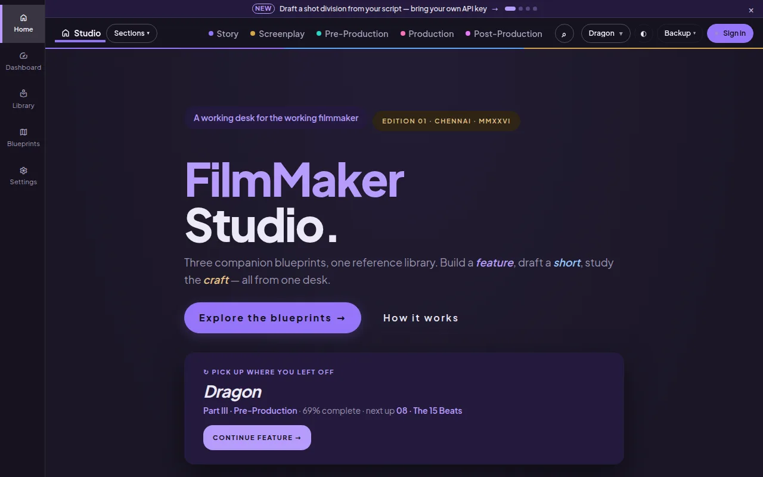The width and height of the screenshot is (763, 477).
Task: Go to the Story section
Action: tap(224, 34)
